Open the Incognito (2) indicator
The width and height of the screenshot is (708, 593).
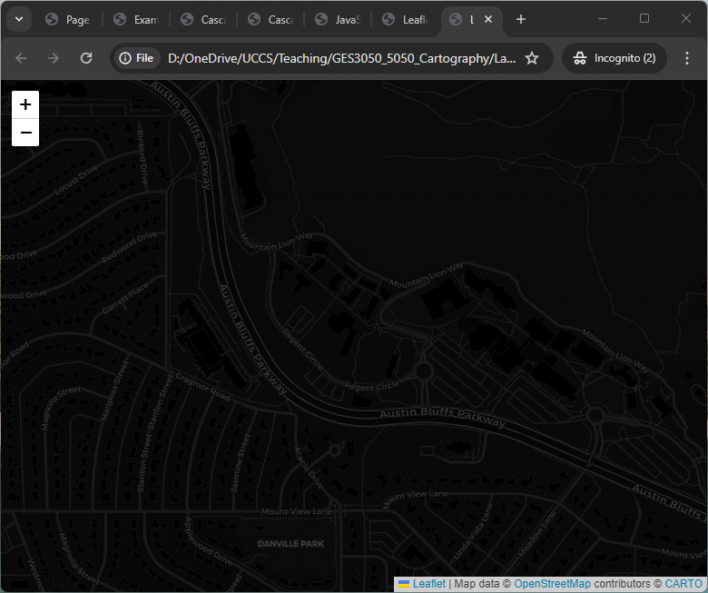(x=615, y=58)
